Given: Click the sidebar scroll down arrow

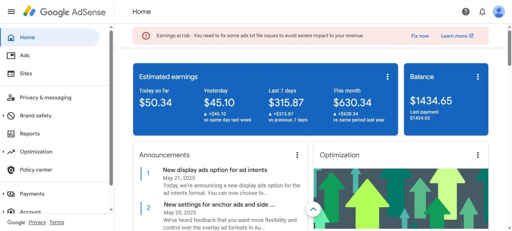Looking at the screenshot, I should coord(111,210).
